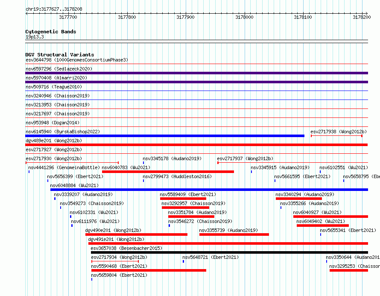380x296 pixels.
Task: Select the nsv5970408 (Almarri2020) variant label
Action: (x=56, y=78)
